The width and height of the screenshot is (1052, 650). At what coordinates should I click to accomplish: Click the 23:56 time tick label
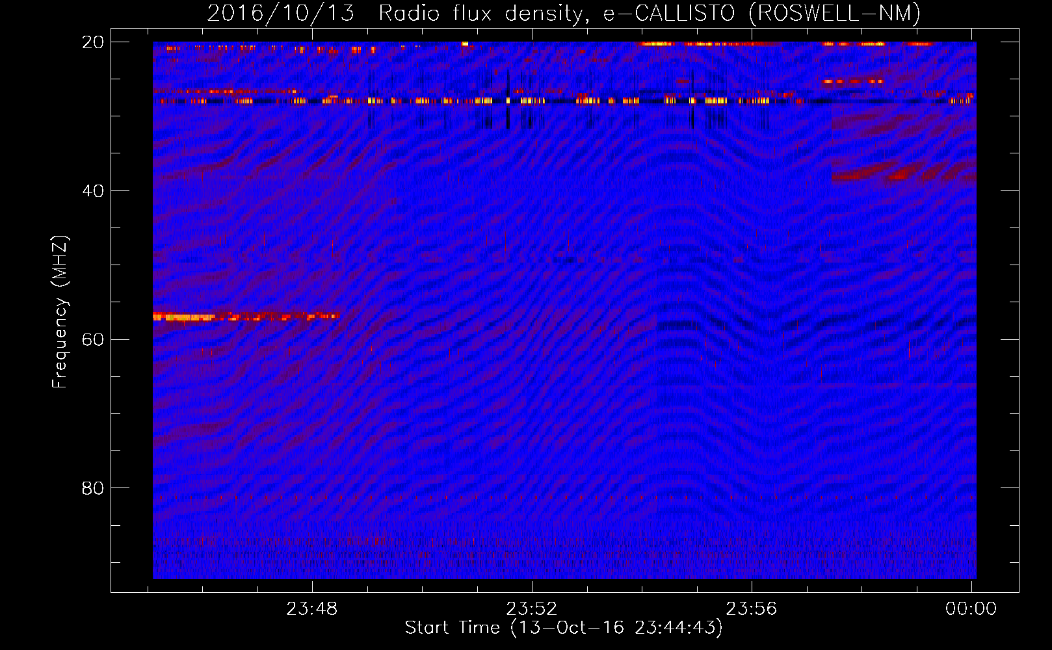(x=752, y=609)
